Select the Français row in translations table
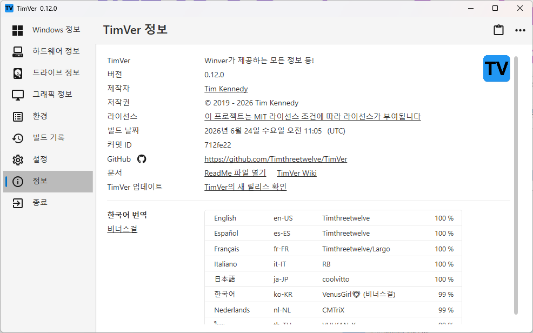Screen dimensions: 533x333 click(x=333, y=249)
